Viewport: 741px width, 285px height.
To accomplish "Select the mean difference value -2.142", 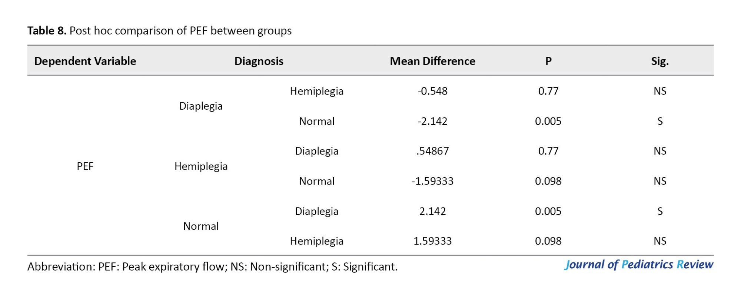I will (432, 121).
